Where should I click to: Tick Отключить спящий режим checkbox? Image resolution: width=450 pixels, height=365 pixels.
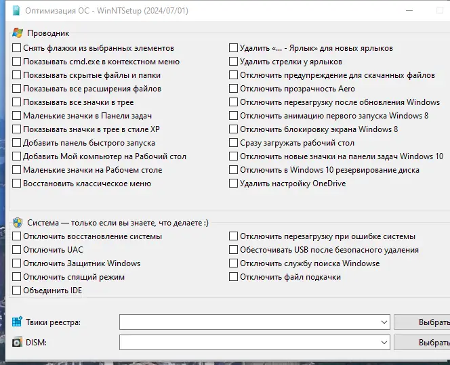point(17,277)
